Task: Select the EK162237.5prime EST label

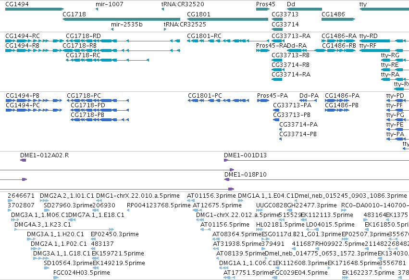Action: 368,272
